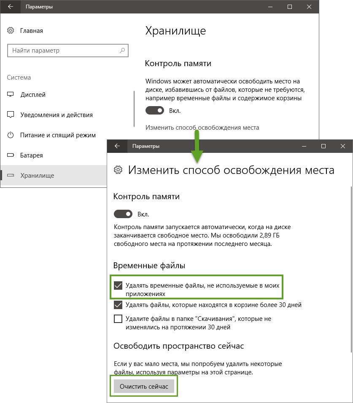Image resolution: width=353 pixels, height=403 pixels.
Task: Click the back arrow in the Хранилище window
Action: click(10, 7)
